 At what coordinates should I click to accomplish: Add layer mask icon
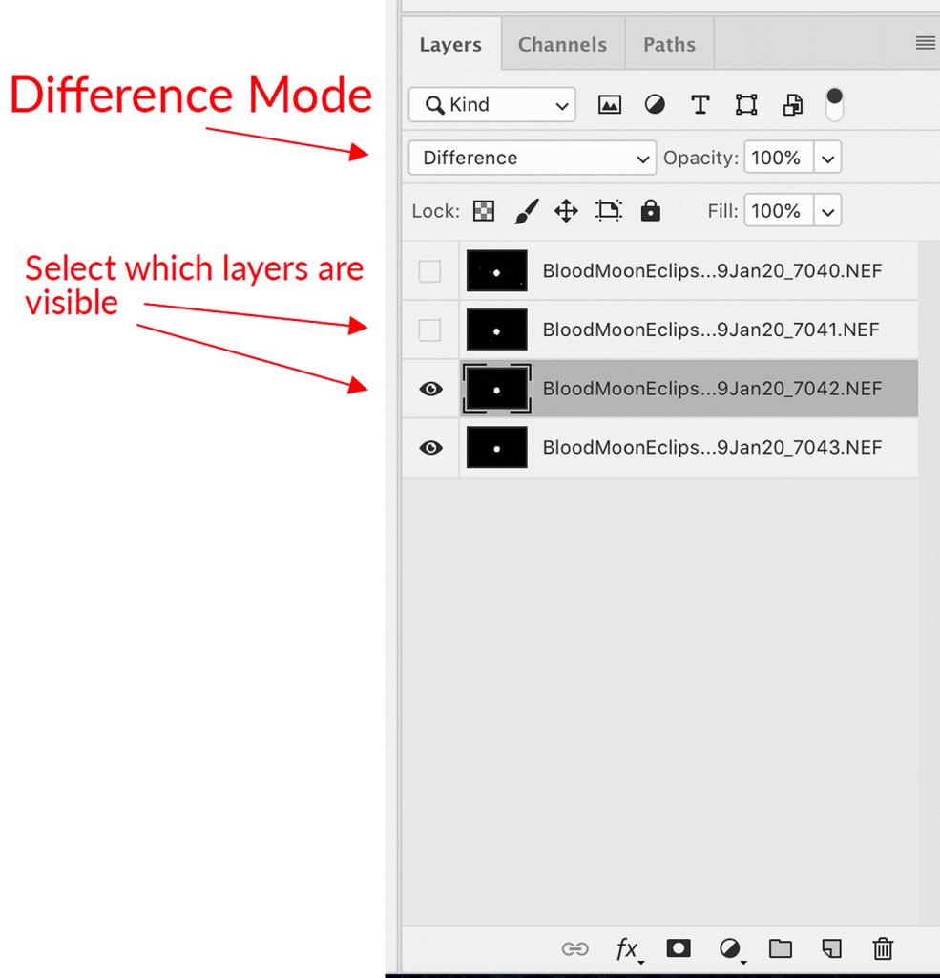coord(679,948)
